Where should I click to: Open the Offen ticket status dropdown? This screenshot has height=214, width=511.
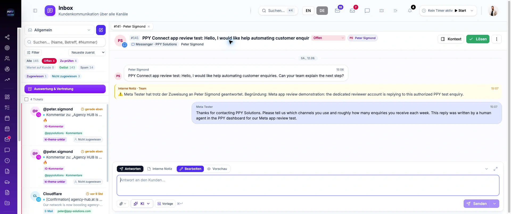coord(328,38)
